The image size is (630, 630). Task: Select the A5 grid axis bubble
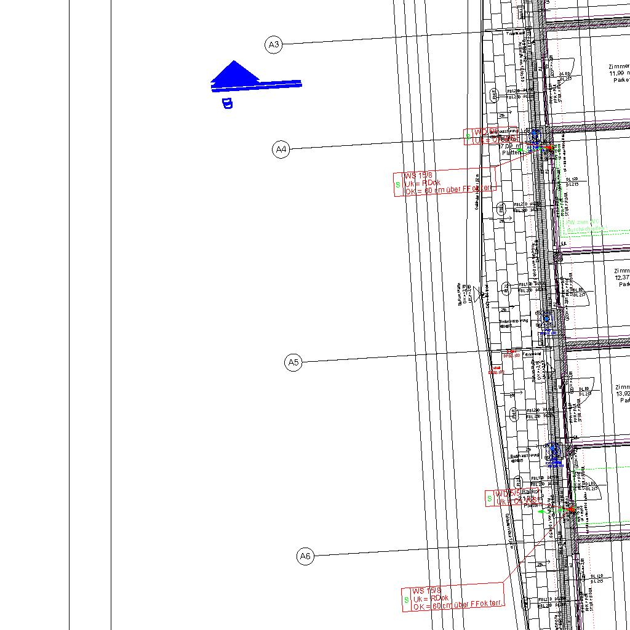[293, 362]
